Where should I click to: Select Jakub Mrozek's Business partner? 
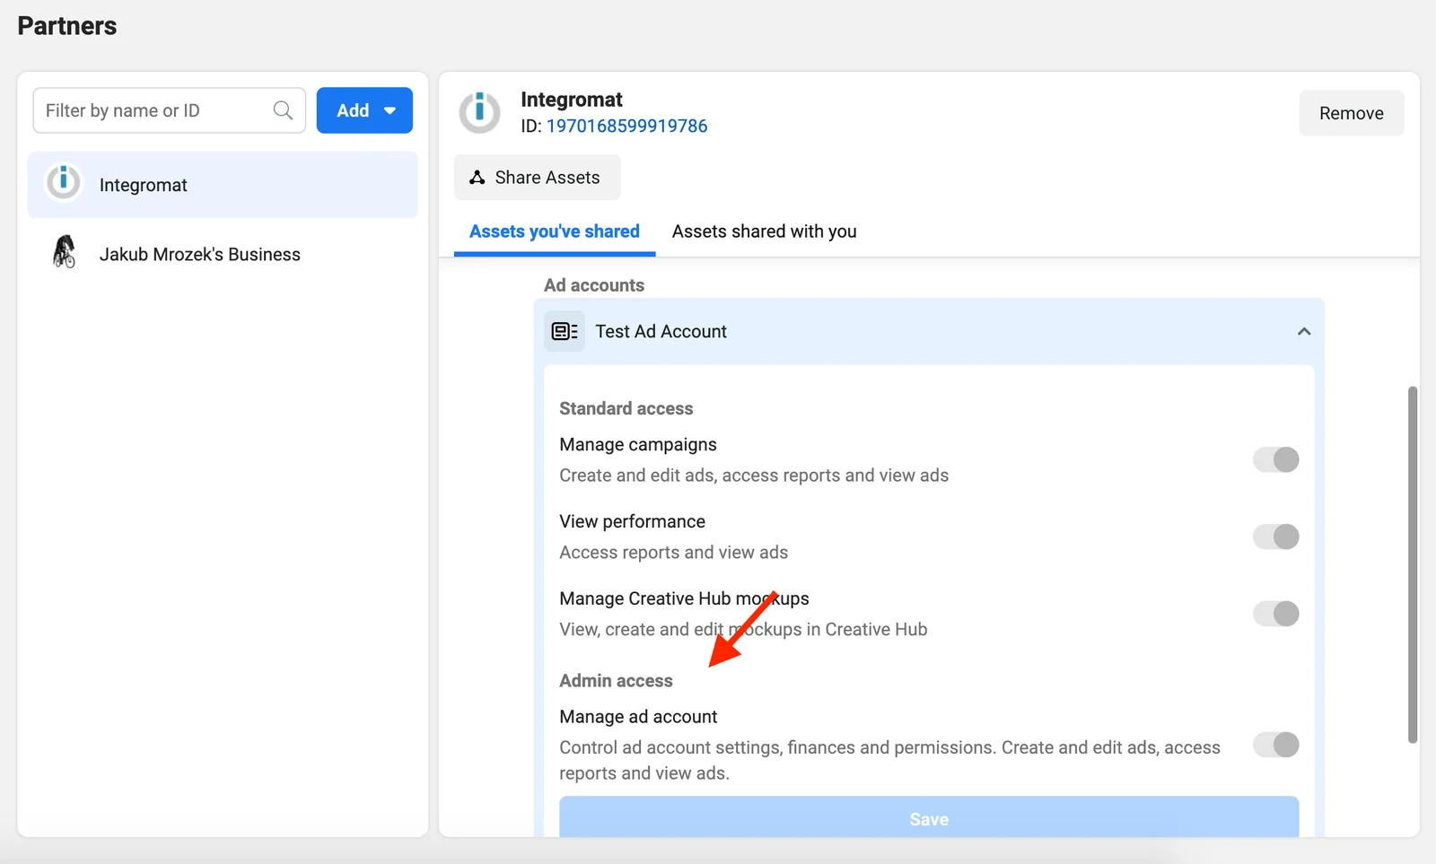[223, 254]
